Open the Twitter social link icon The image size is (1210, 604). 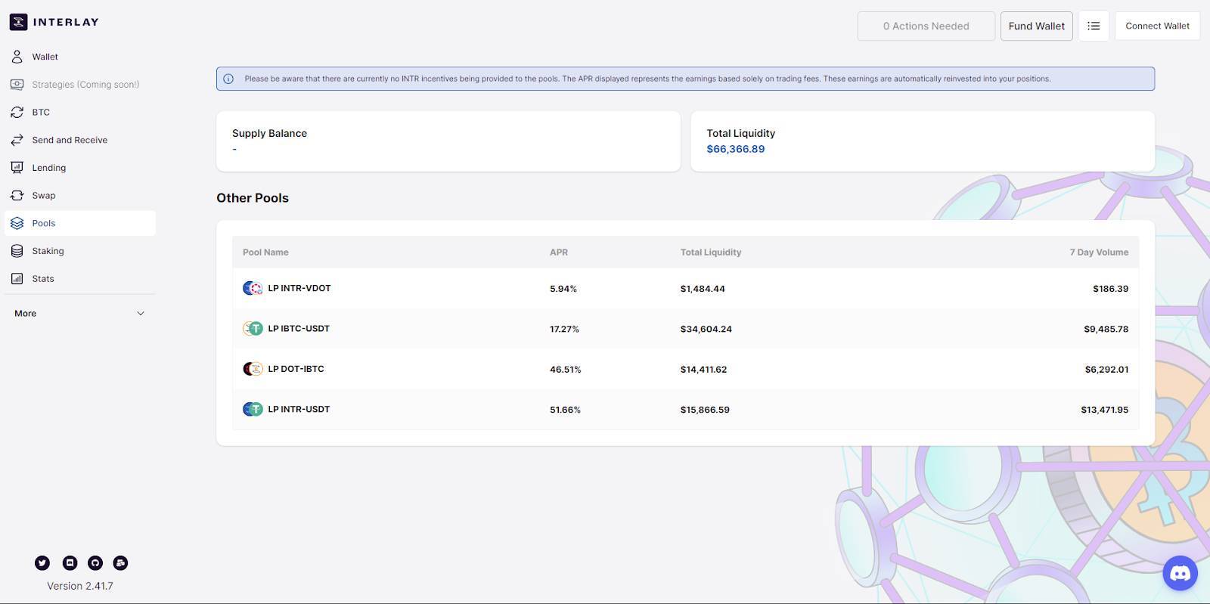[42, 562]
